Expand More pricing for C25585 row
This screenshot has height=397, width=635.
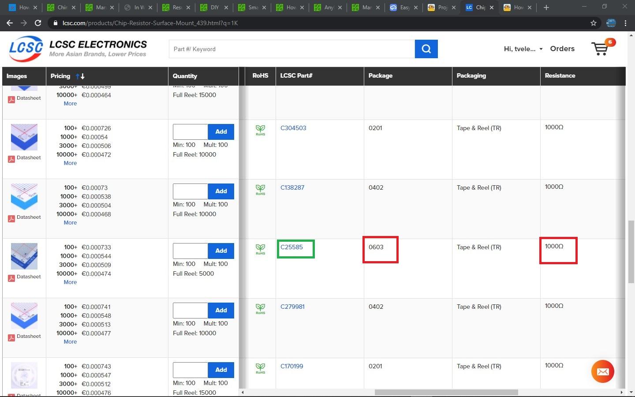[x=70, y=282]
